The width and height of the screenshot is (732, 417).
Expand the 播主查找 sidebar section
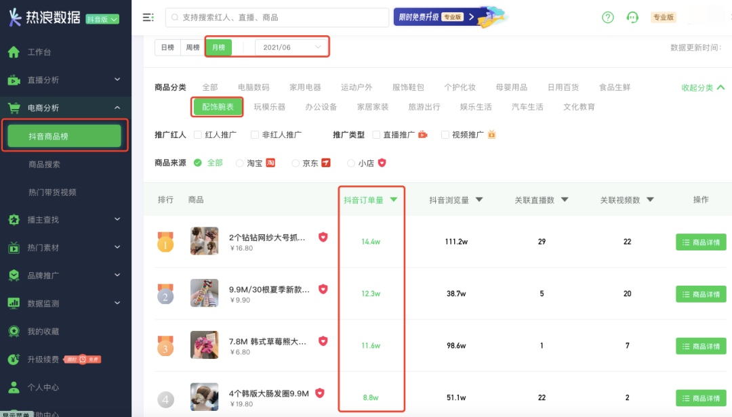point(117,219)
